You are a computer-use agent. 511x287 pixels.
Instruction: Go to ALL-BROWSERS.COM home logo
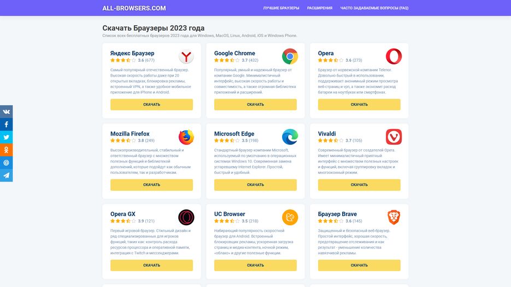[134, 8]
